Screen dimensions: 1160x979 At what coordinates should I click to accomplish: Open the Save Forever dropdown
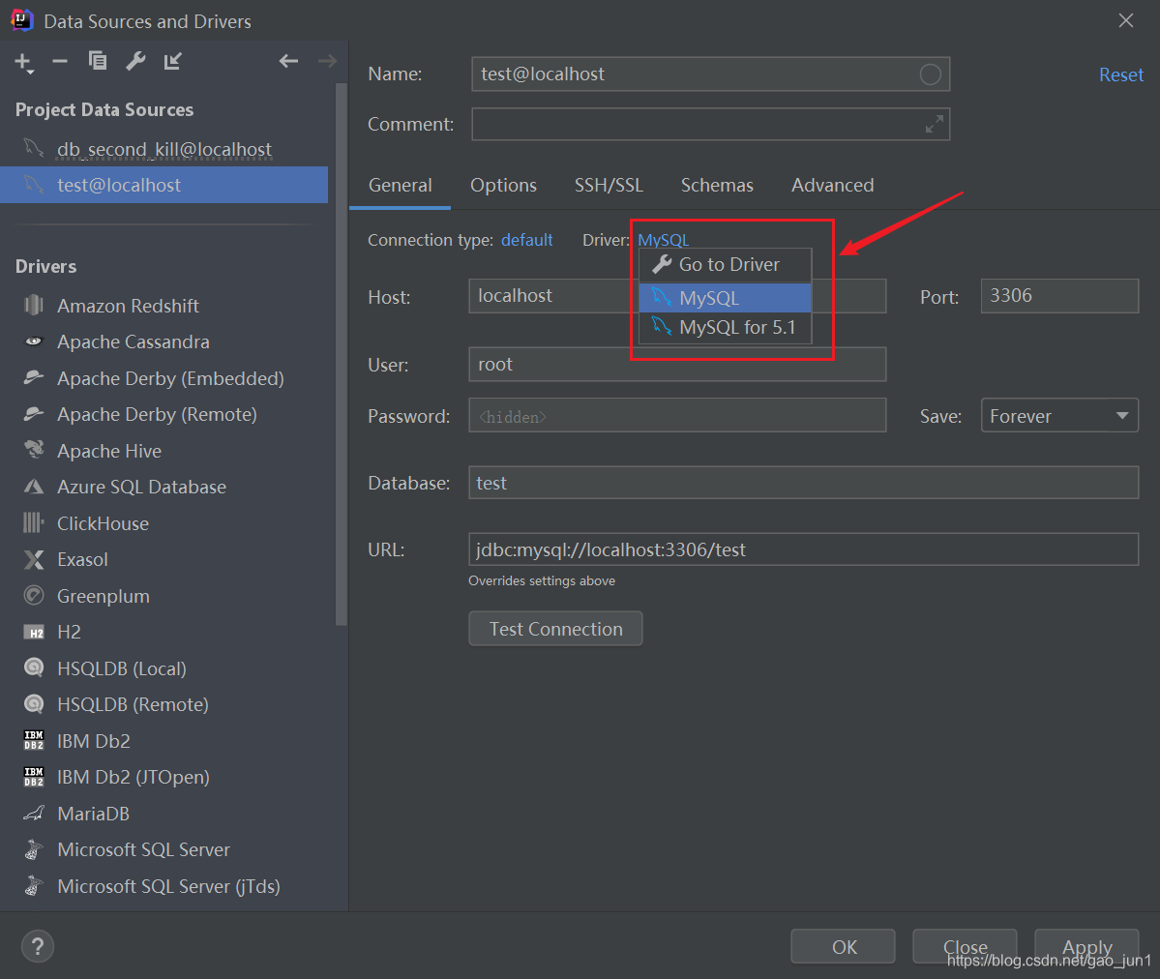click(x=1059, y=416)
